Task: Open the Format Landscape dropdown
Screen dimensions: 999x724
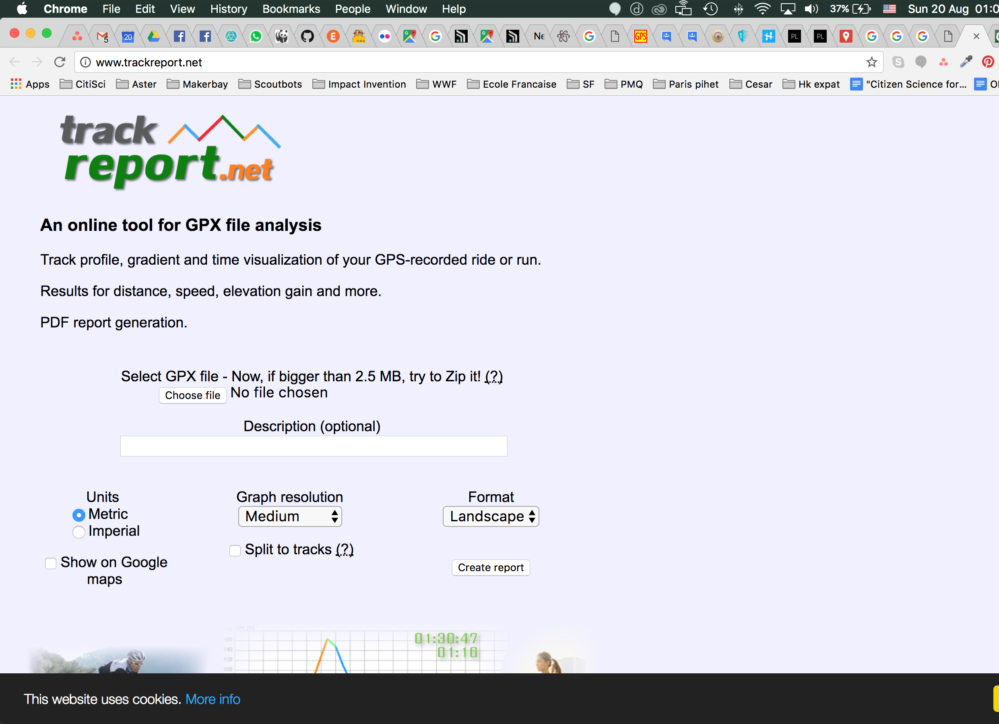Action: pyautogui.click(x=491, y=516)
